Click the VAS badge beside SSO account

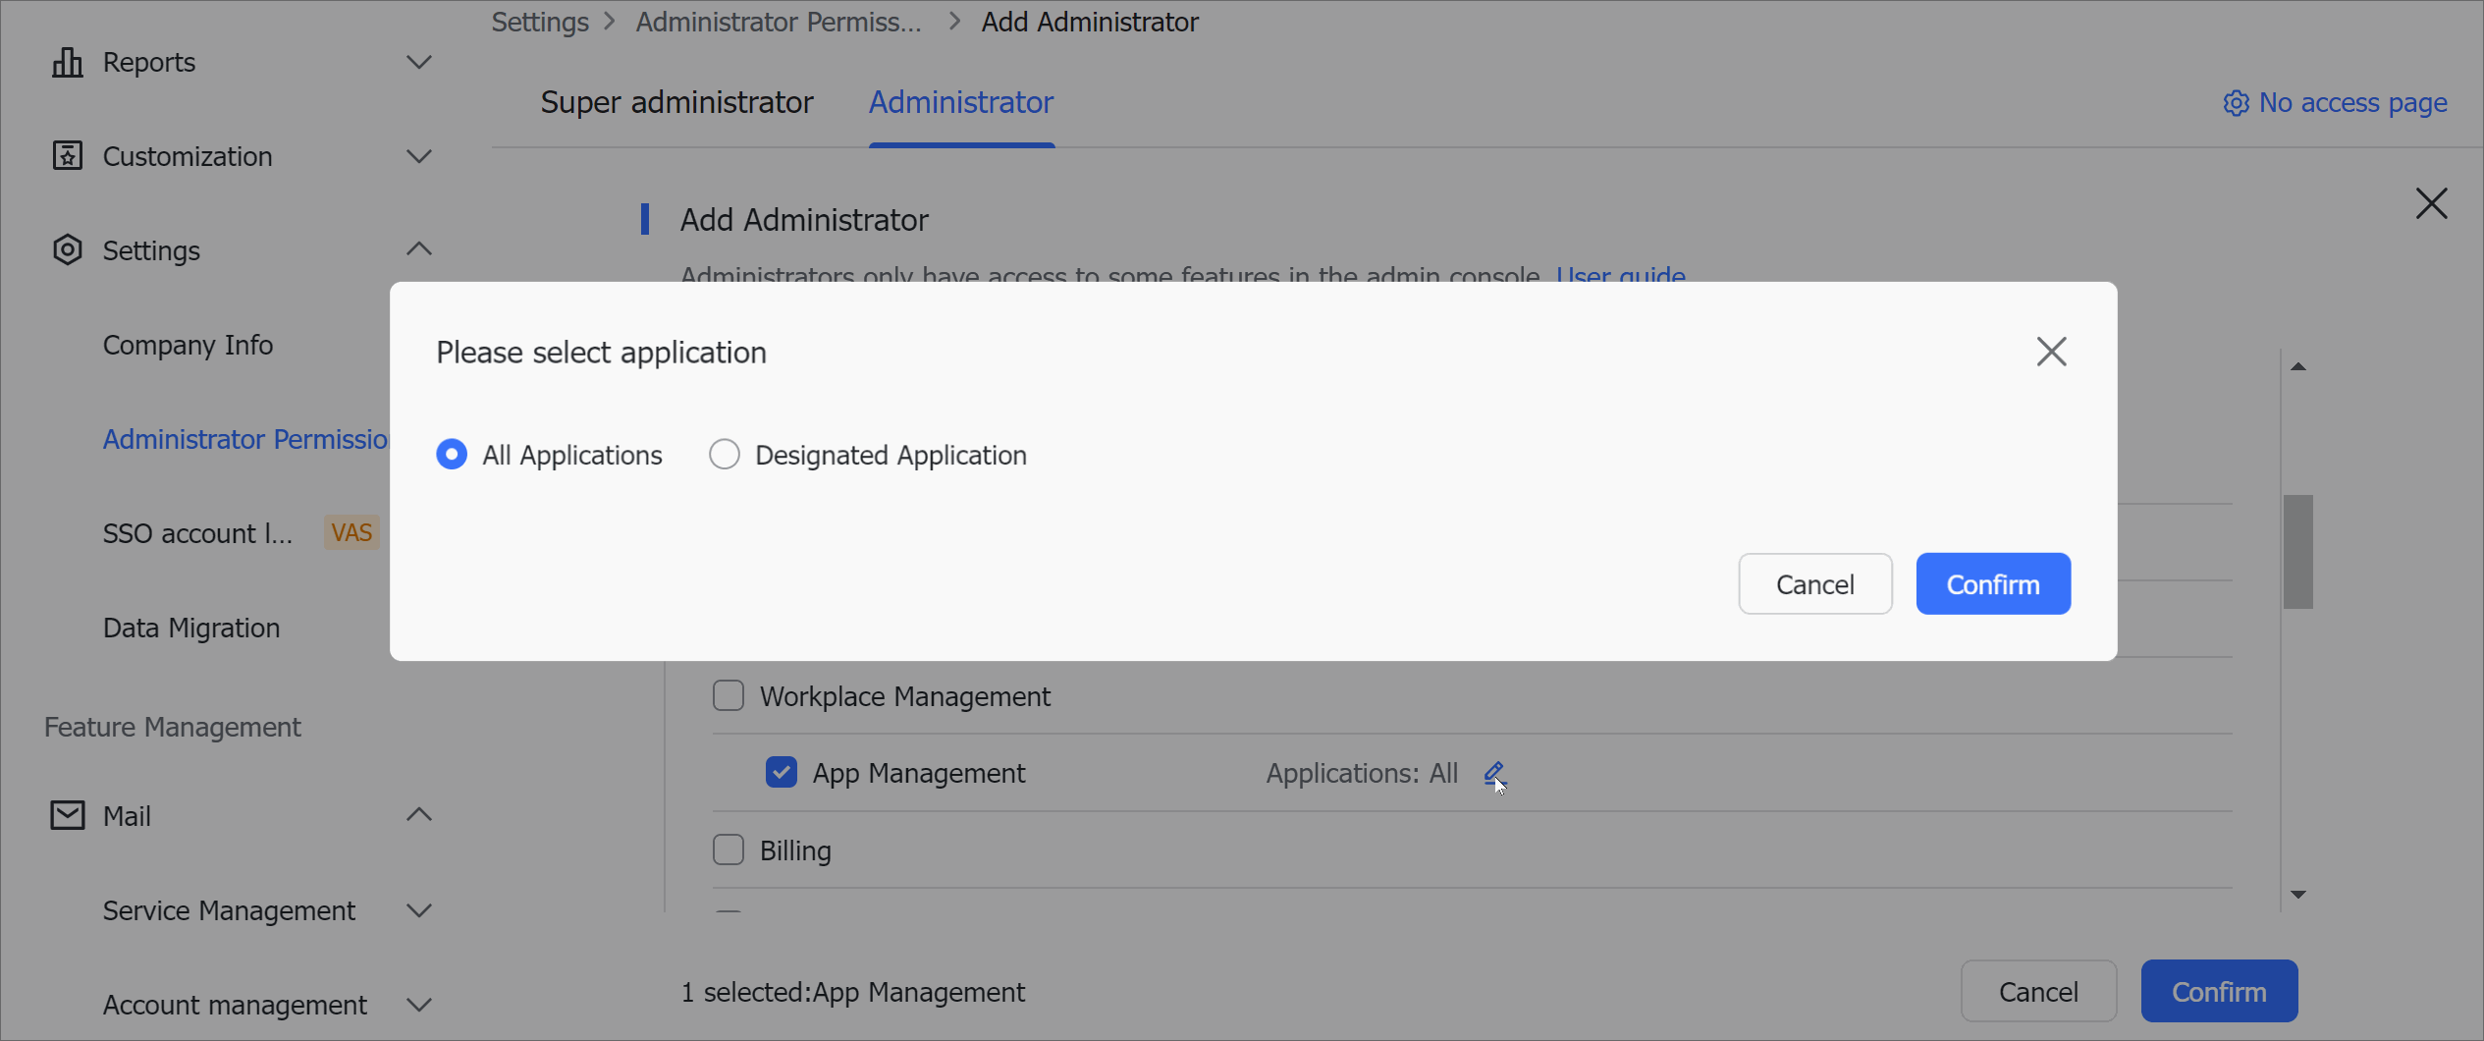[x=351, y=532]
